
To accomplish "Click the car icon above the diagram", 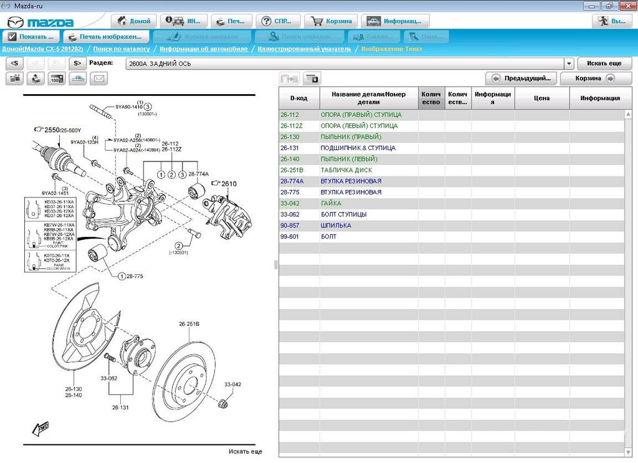I will tap(78, 79).
